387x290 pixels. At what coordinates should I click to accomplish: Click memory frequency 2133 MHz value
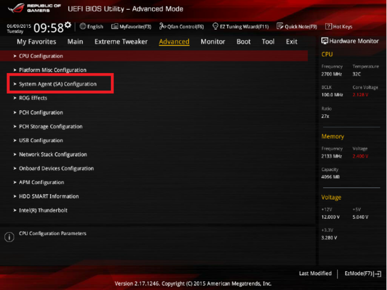pyautogui.click(x=332, y=156)
